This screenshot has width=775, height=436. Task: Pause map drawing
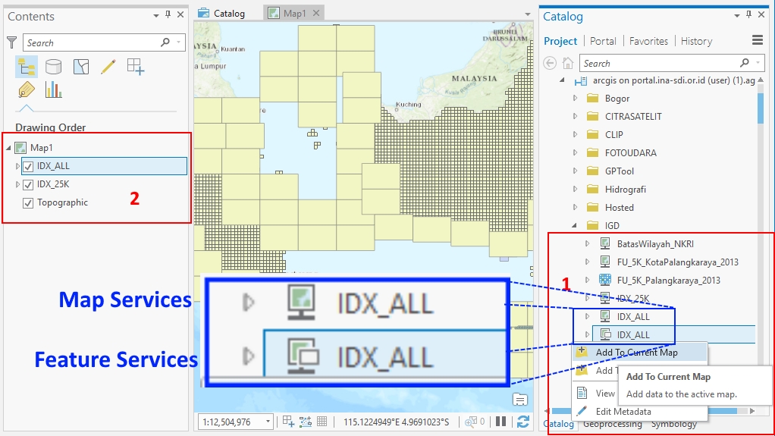500,422
